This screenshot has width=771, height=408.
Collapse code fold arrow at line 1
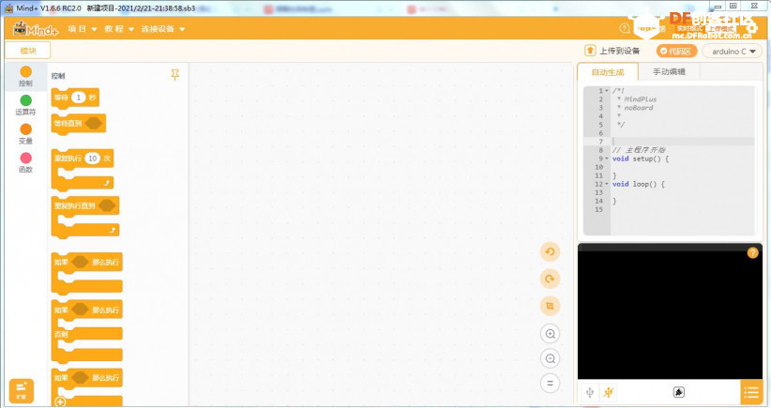click(x=607, y=91)
